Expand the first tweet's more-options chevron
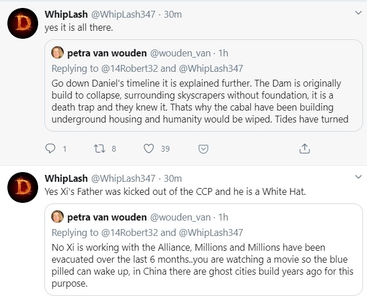Viewport: 367px width, 306px height. 357,13
